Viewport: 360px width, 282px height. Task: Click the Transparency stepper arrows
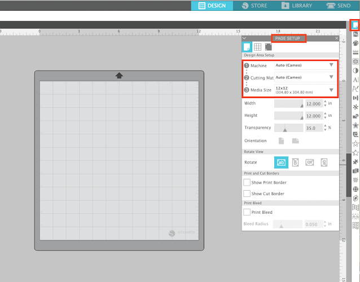click(325, 128)
